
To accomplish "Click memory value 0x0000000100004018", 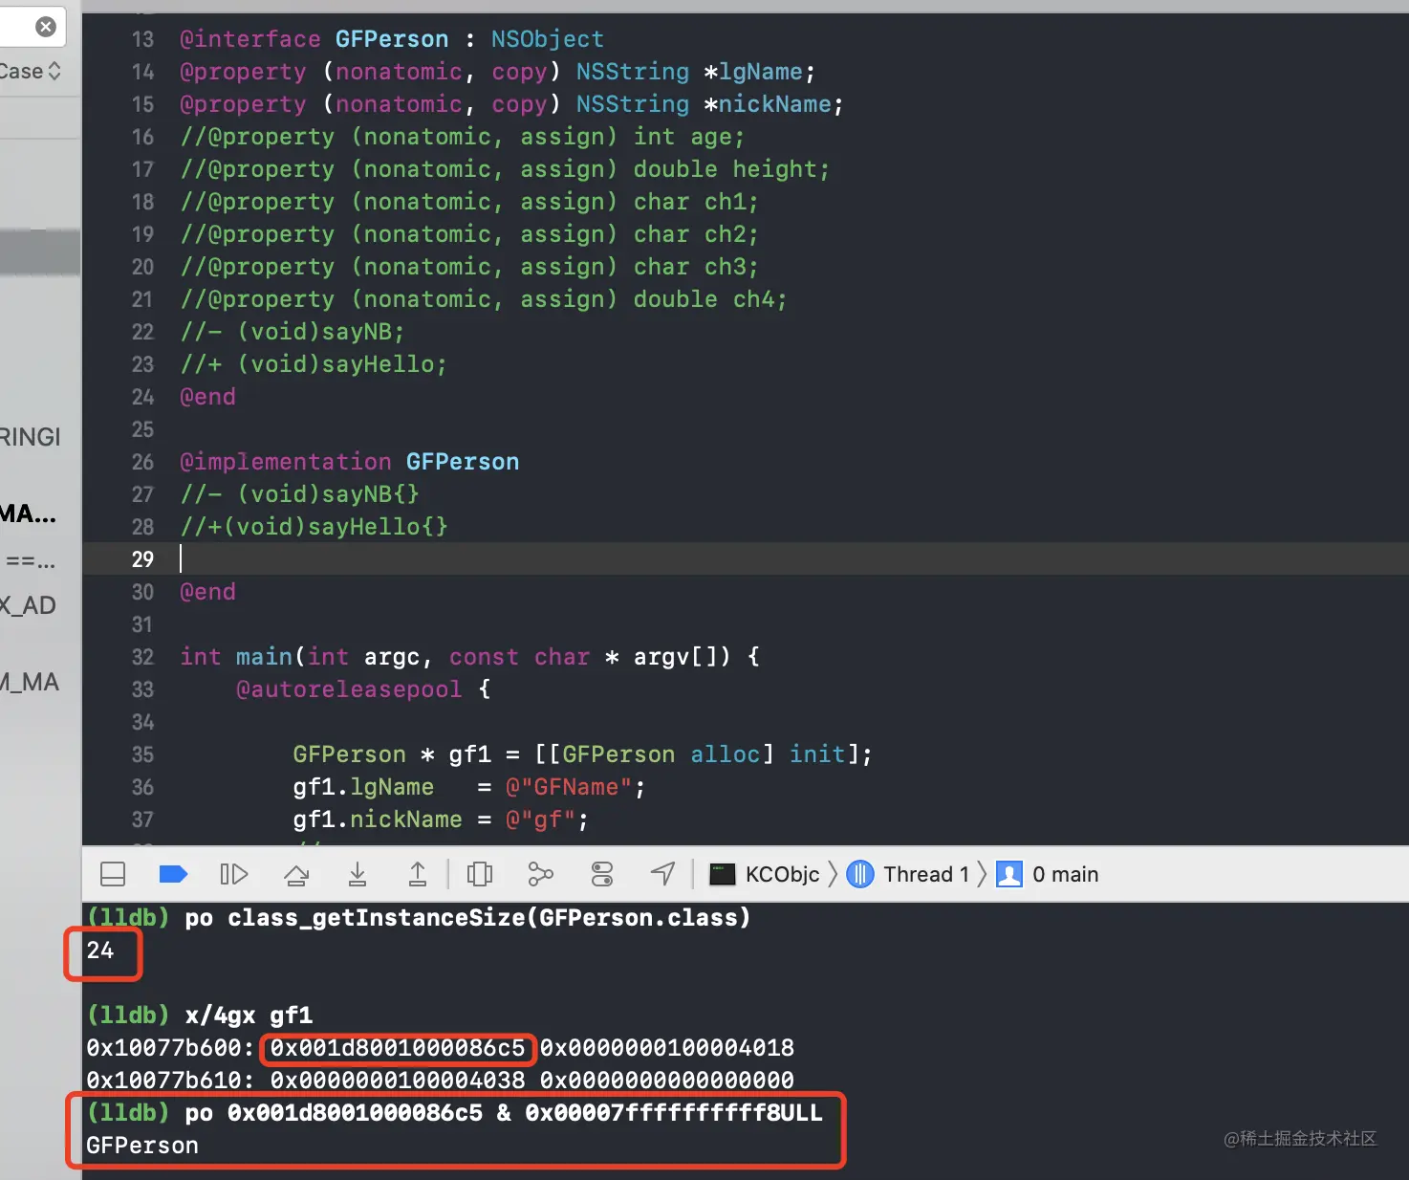I will pyautogui.click(x=667, y=1048).
